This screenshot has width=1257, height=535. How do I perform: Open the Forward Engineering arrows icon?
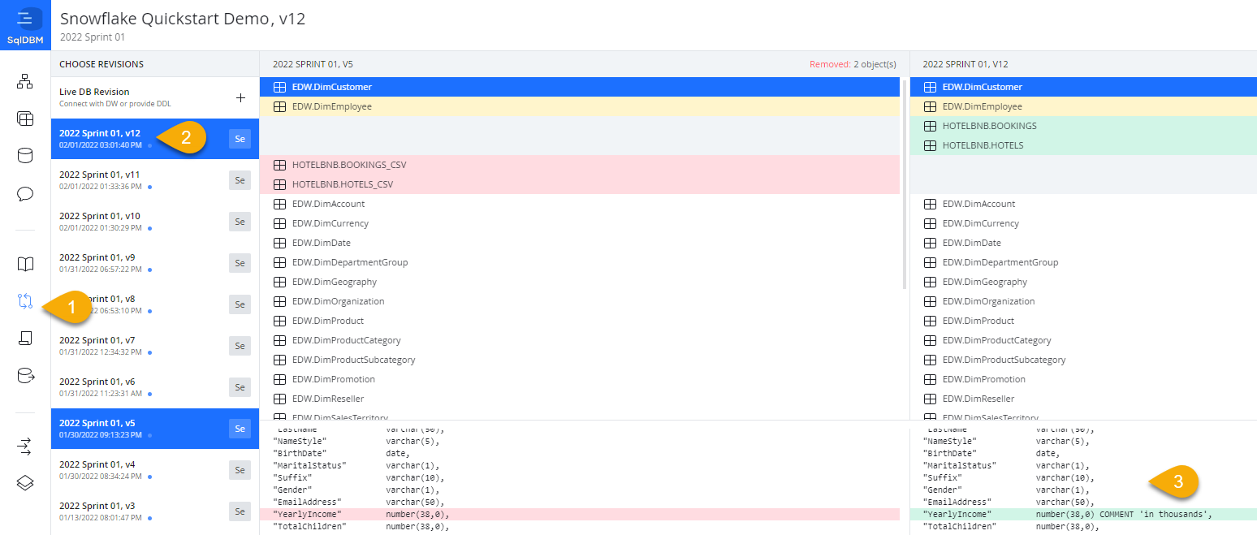pos(24,445)
